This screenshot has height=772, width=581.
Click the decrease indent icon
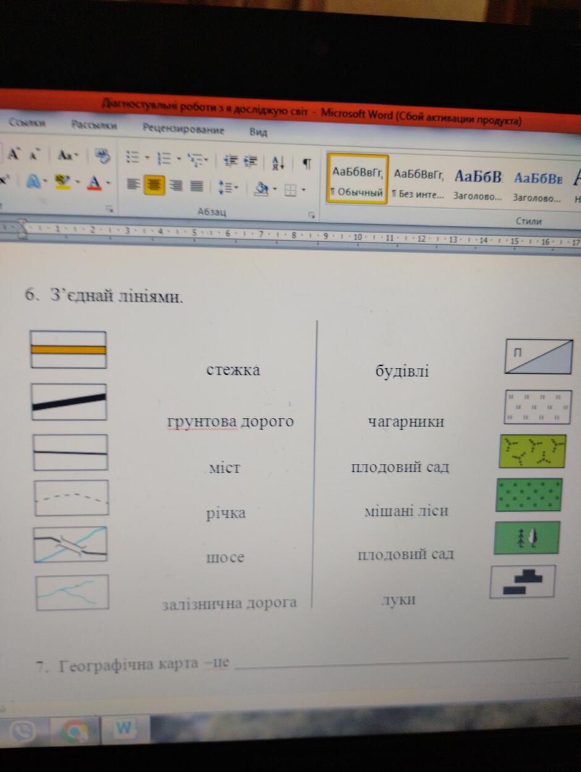pos(231,161)
